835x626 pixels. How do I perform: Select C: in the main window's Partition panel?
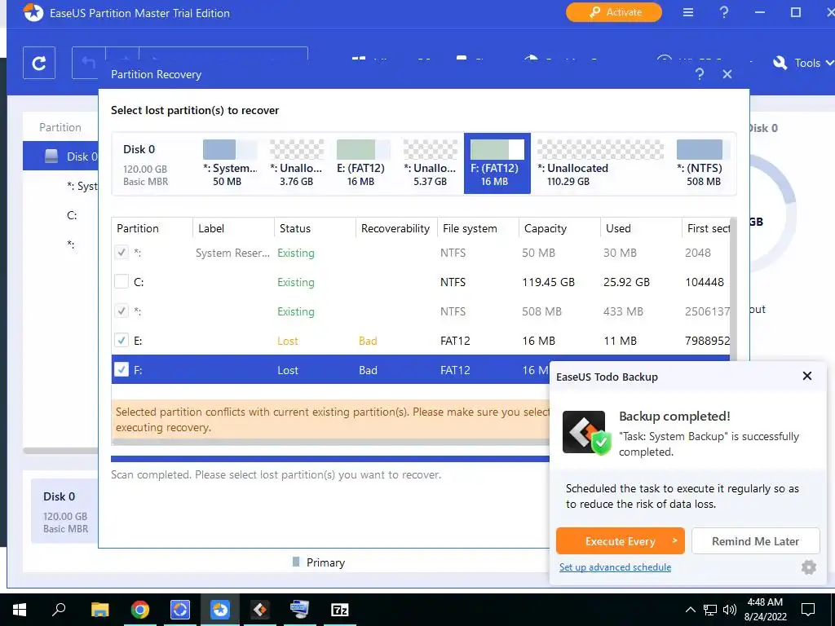point(72,215)
